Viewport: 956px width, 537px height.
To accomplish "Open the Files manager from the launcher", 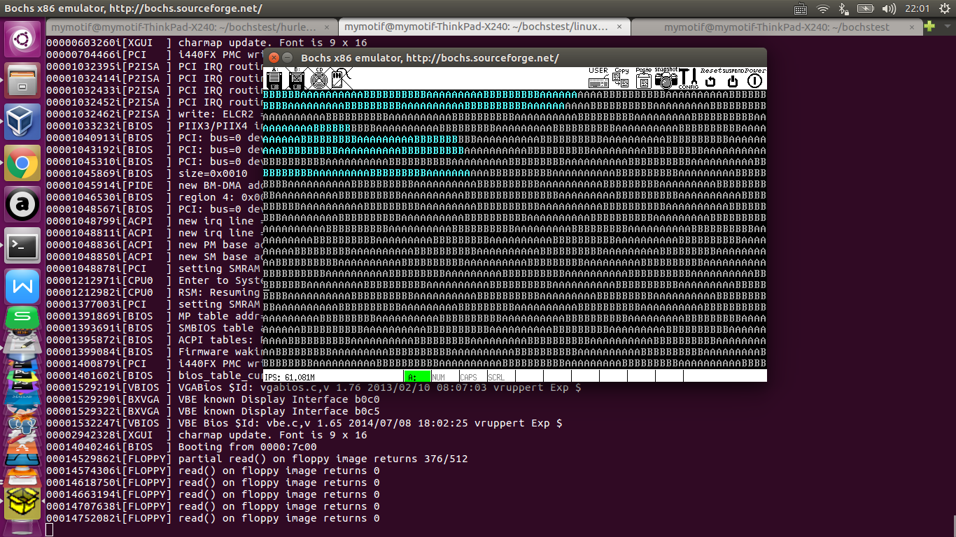I will coord(22,80).
